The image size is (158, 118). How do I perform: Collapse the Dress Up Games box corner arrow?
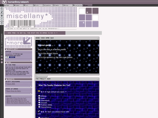(30, 94)
